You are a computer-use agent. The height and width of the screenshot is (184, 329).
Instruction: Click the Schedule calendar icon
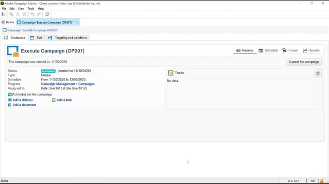[261, 50]
